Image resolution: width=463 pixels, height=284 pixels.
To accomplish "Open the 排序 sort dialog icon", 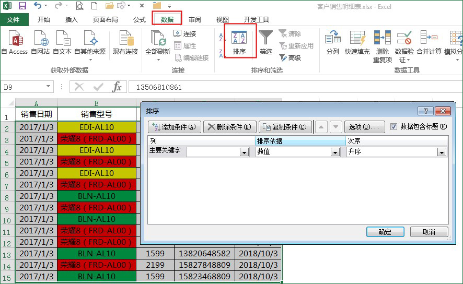I will pos(239,42).
